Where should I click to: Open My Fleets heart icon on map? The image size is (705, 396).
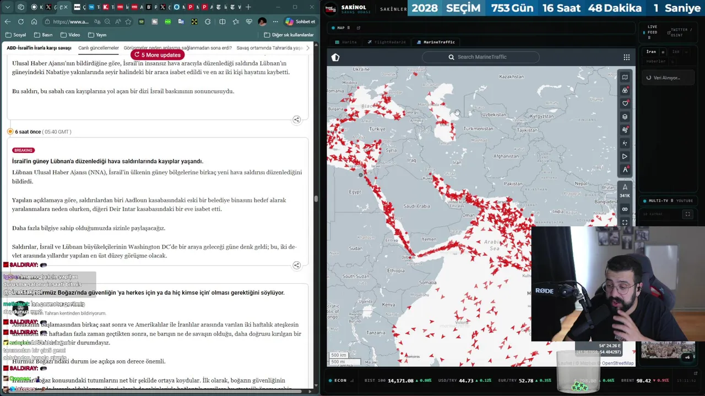(625, 103)
